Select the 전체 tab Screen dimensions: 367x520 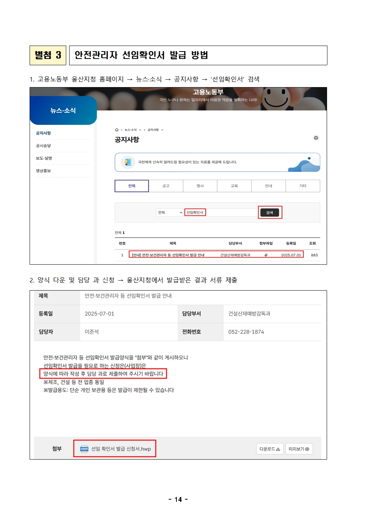coord(132,186)
